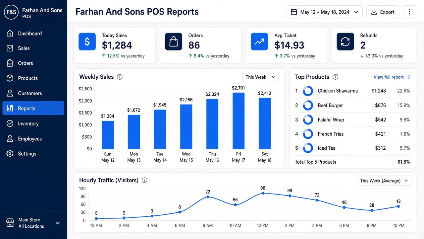
Task: Open Inventory from the sidebar
Action: point(33,123)
